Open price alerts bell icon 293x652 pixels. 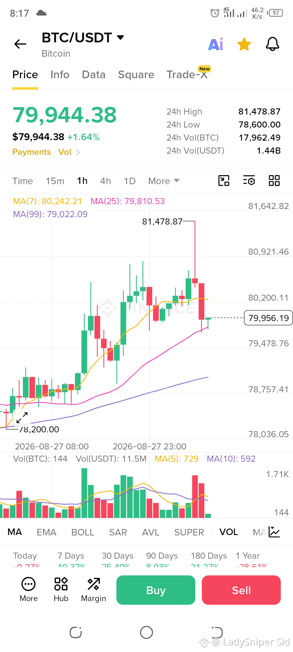273,44
